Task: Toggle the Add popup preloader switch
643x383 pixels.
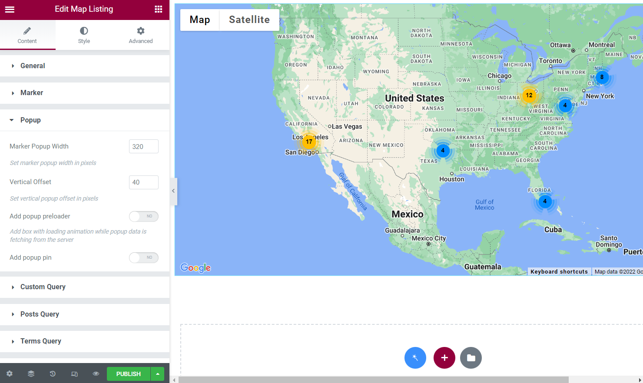Action: (144, 216)
